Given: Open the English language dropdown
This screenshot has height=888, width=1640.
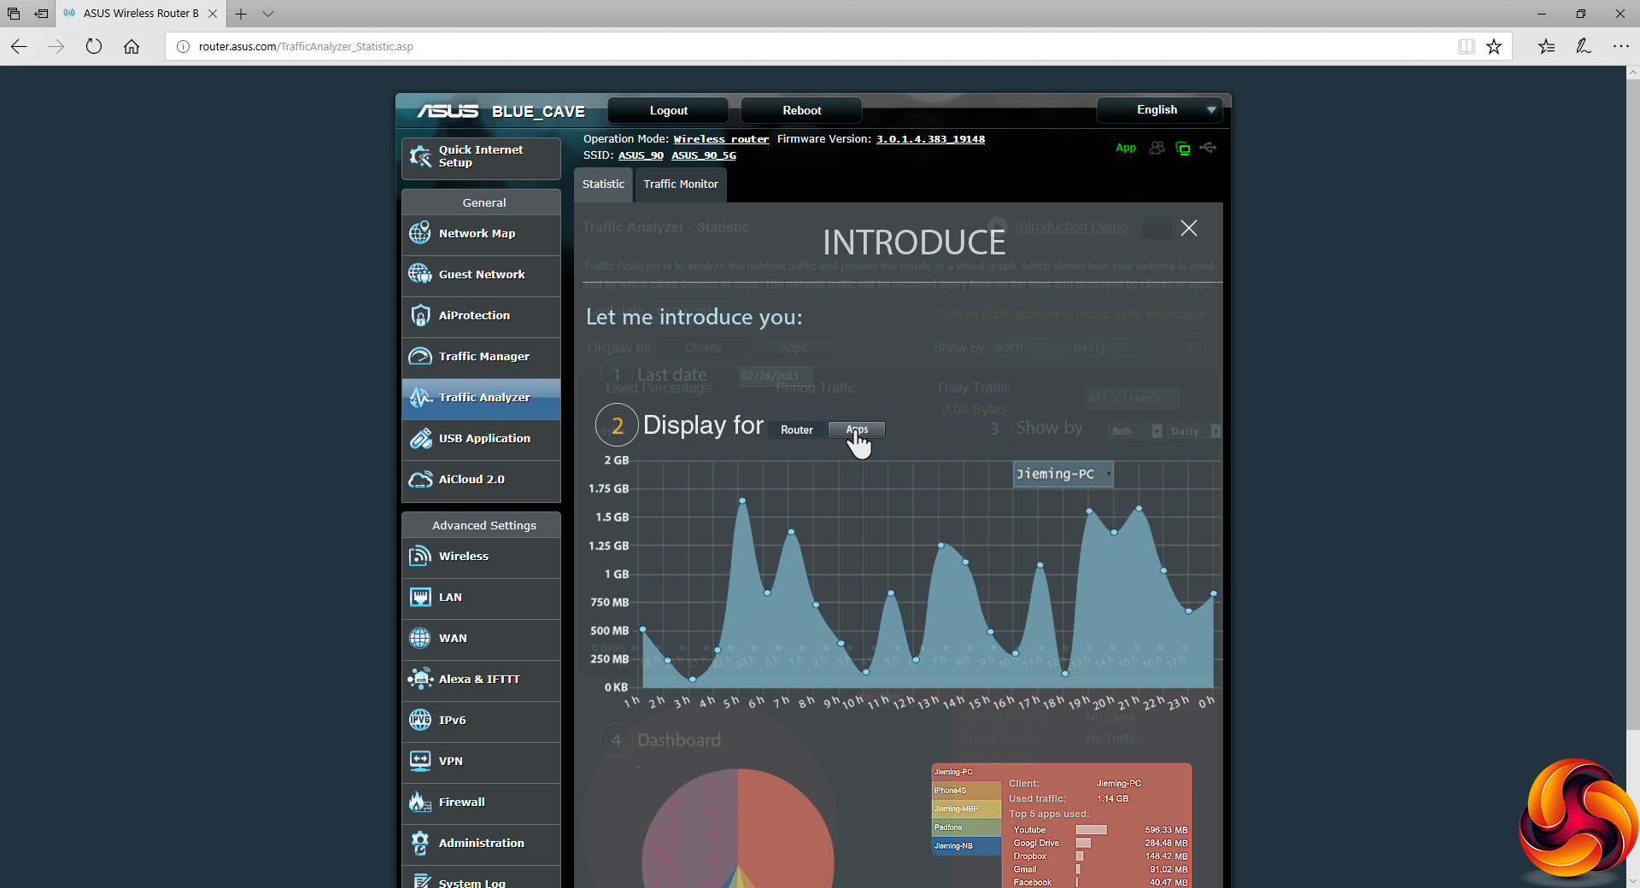Looking at the screenshot, I should (x=1160, y=110).
